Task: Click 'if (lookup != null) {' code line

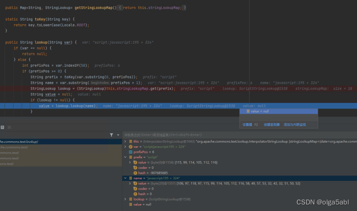Action: pyautogui.click(x=52, y=100)
